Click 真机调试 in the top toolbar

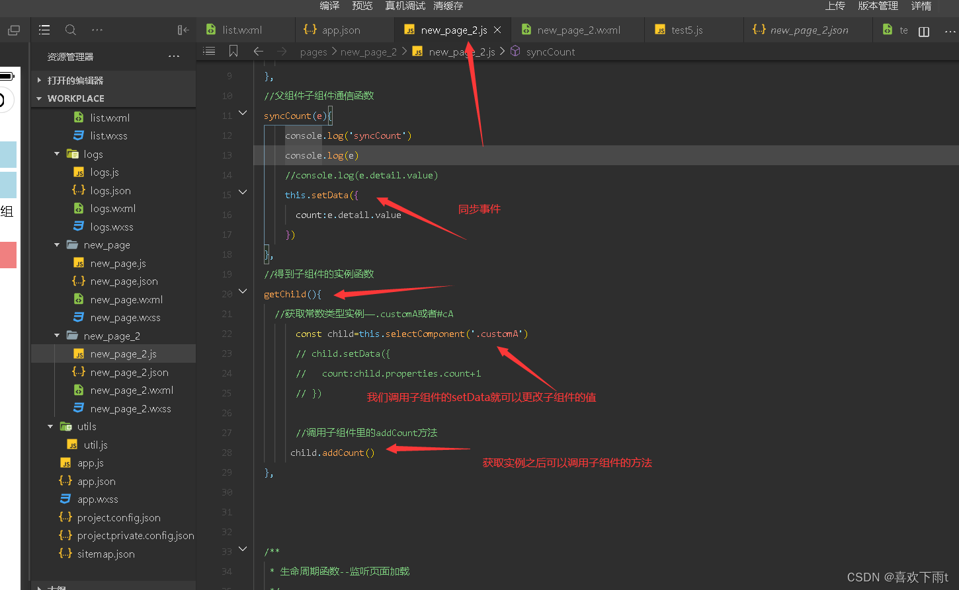click(405, 6)
